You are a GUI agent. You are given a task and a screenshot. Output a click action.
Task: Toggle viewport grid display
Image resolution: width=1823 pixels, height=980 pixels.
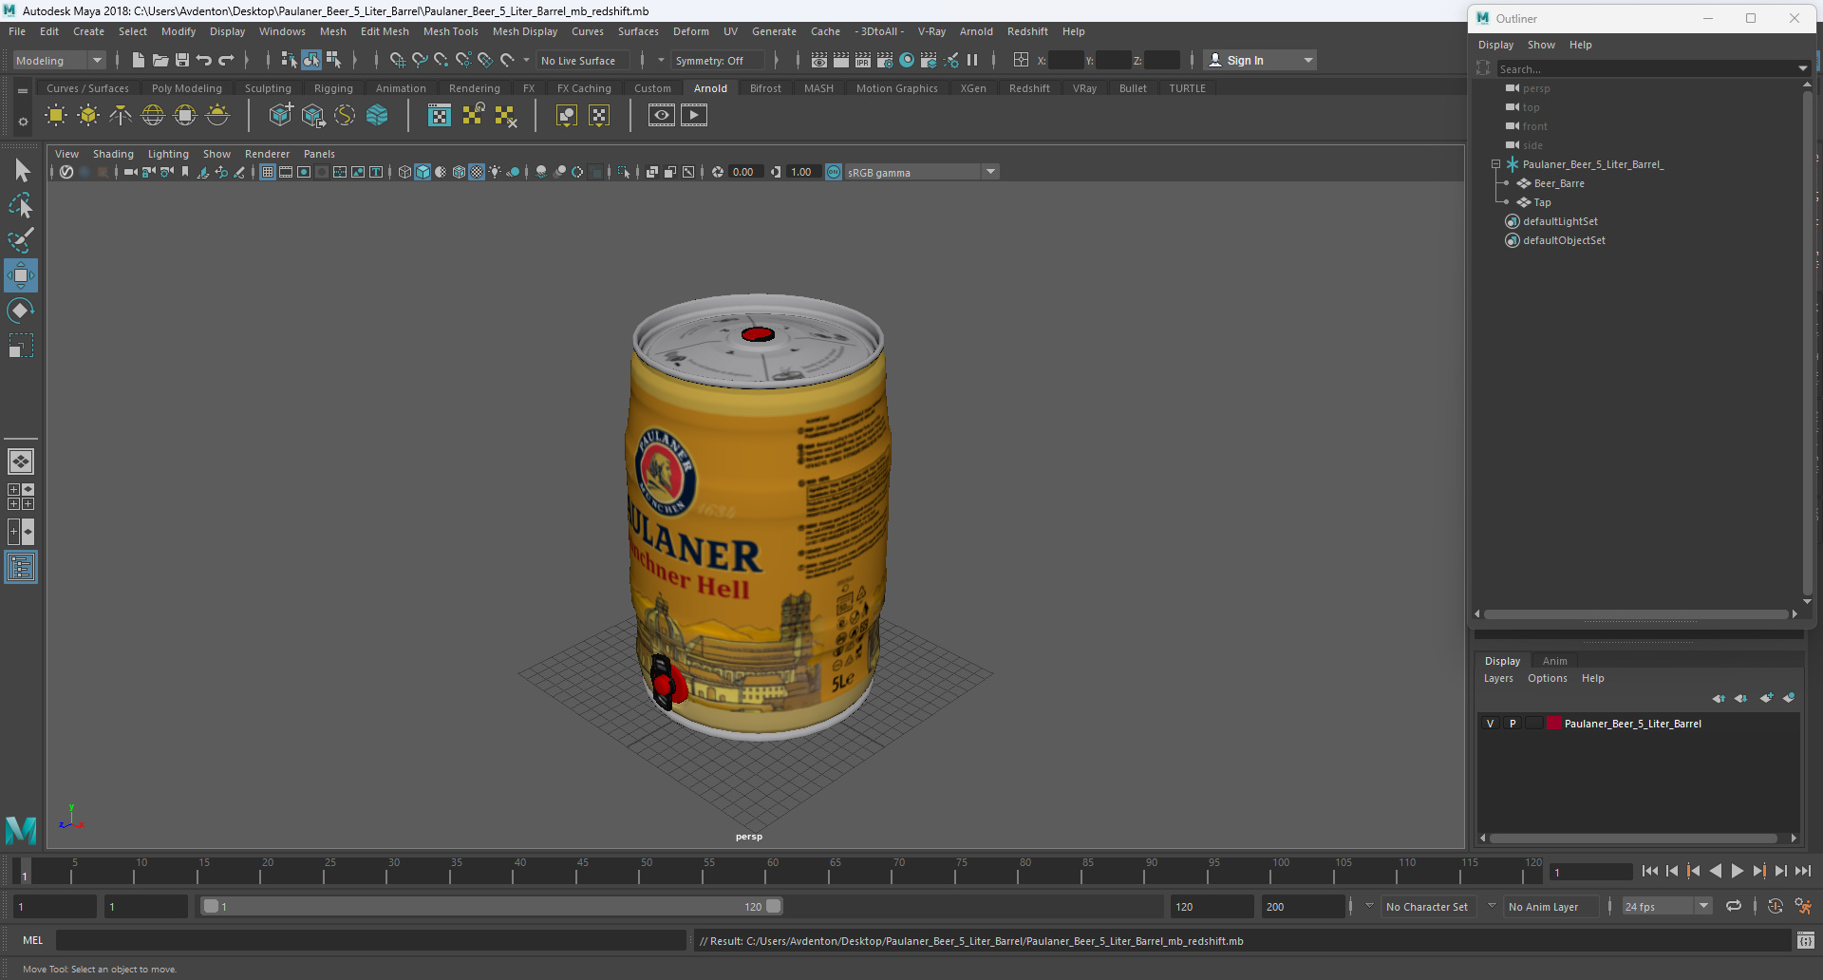click(x=268, y=172)
